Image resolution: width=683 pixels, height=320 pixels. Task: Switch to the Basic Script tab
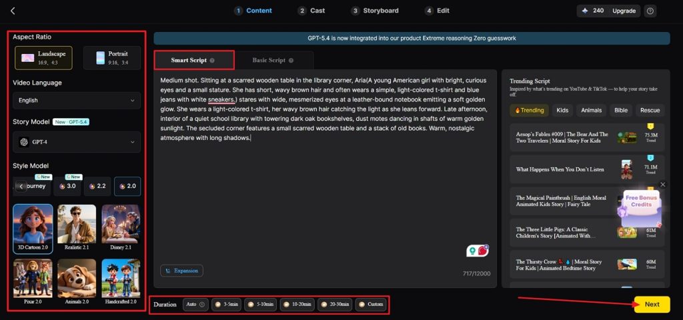point(273,61)
